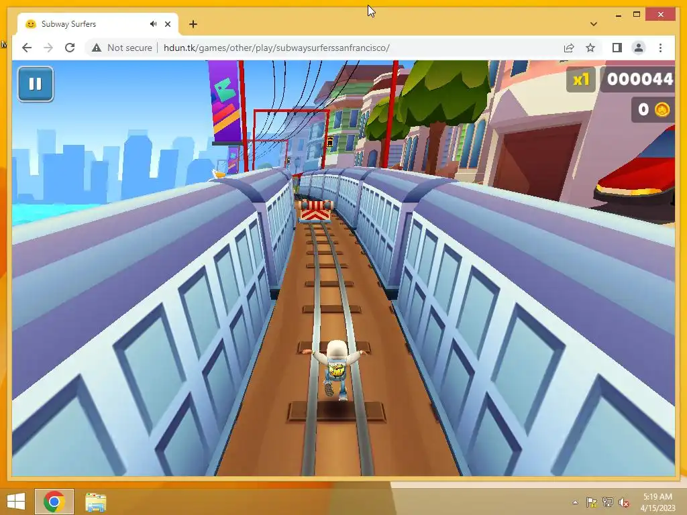Click the 000044 score counter
687x515 pixels.
coord(639,79)
